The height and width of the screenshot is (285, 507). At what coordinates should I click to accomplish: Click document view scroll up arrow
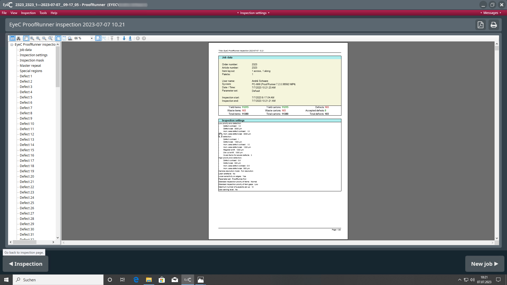497,44
